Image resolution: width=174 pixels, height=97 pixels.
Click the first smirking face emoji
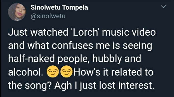tap(53, 72)
